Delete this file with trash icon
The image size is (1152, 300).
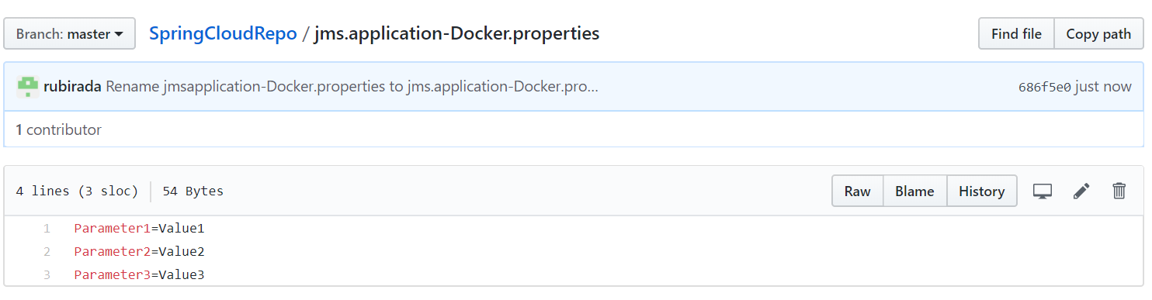1119,191
